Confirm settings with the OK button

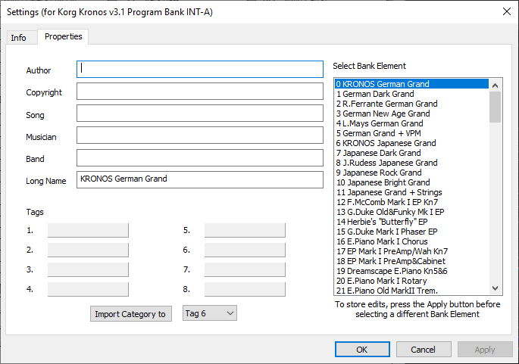pyautogui.click(x=362, y=350)
